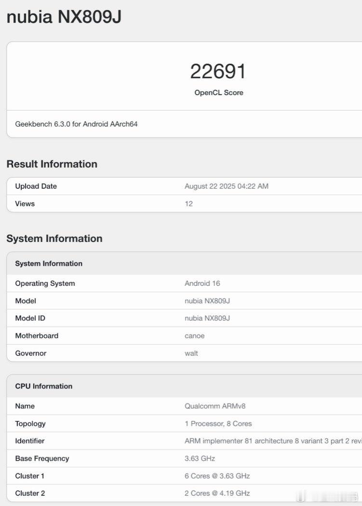Click the Name label in CPU Information
The image size is (362, 506).
click(x=25, y=406)
